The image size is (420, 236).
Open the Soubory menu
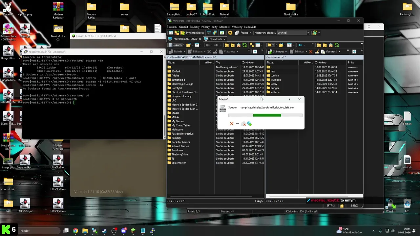tap(195, 27)
